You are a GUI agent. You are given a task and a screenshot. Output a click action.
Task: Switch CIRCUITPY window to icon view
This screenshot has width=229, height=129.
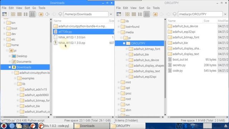127,14
